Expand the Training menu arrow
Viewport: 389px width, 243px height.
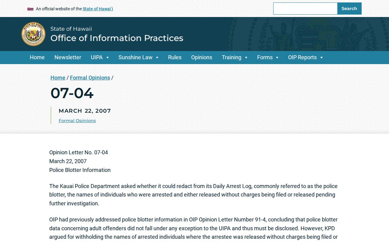coord(246,58)
